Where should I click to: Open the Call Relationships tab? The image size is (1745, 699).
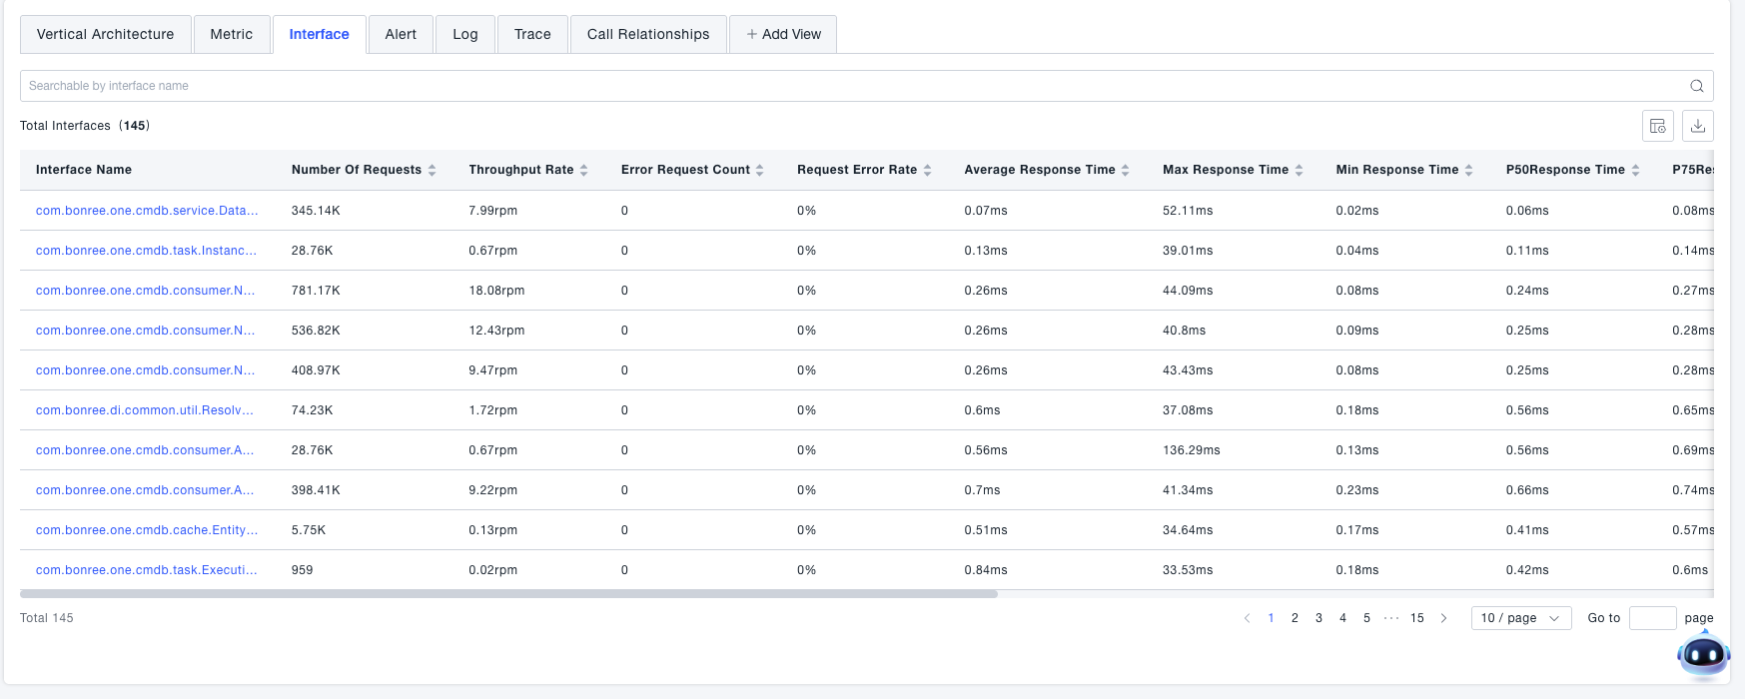click(648, 34)
